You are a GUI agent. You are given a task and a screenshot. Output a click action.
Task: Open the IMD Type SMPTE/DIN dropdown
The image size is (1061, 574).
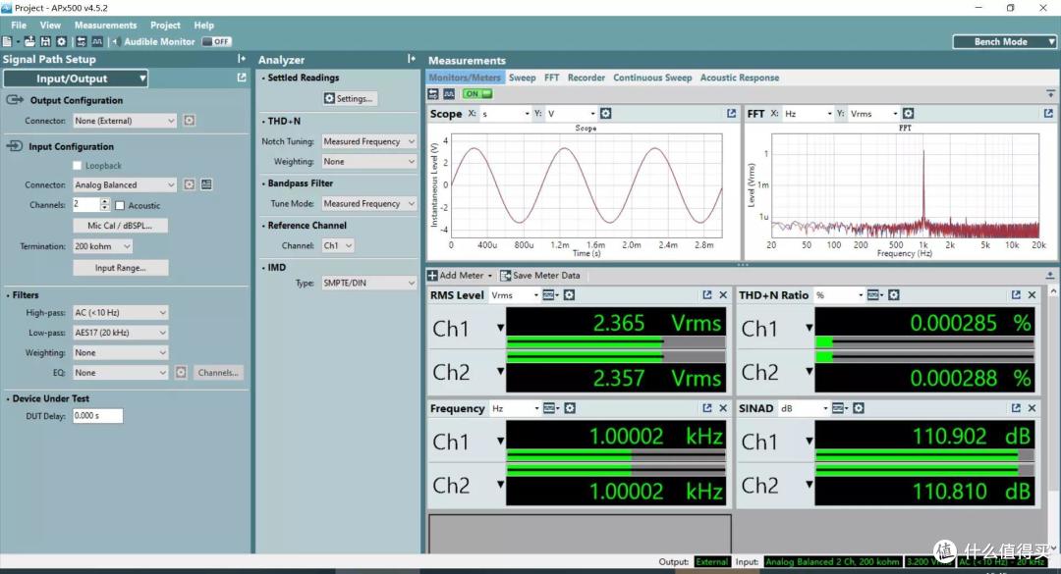click(368, 283)
